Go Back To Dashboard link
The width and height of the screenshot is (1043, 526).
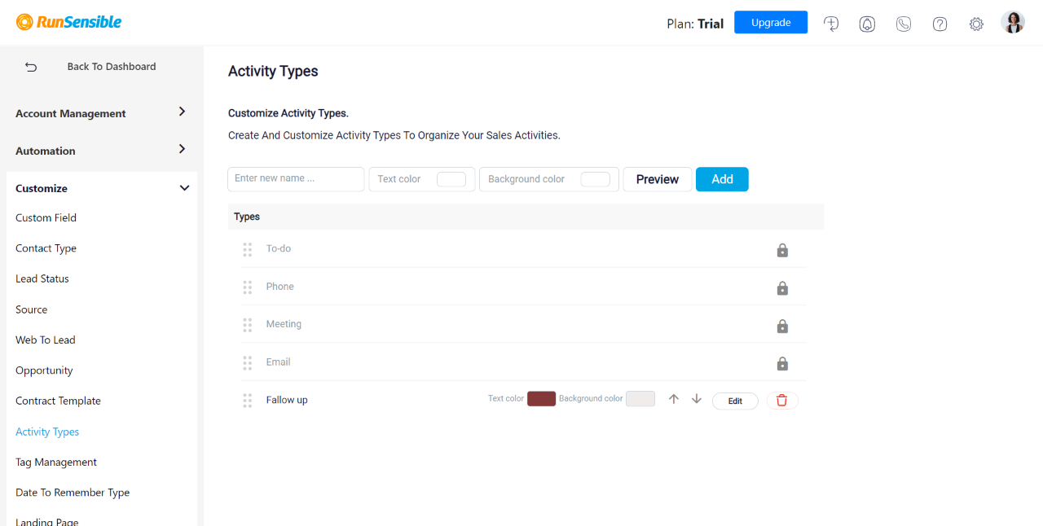pyautogui.click(x=112, y=67)
